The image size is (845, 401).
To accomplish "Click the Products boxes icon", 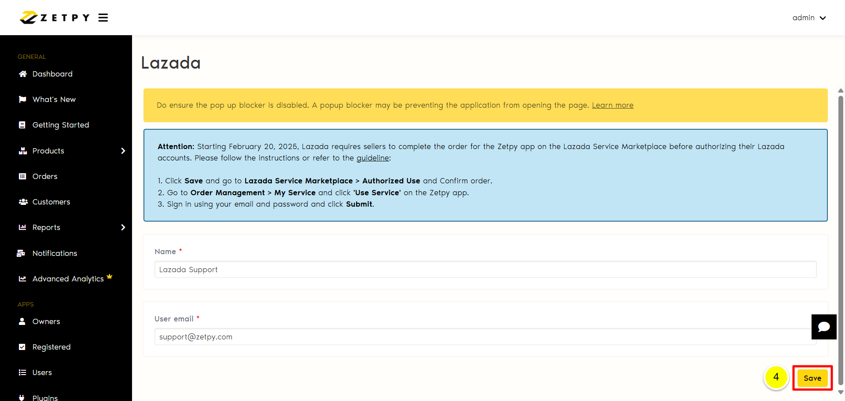I will (22, 151).
